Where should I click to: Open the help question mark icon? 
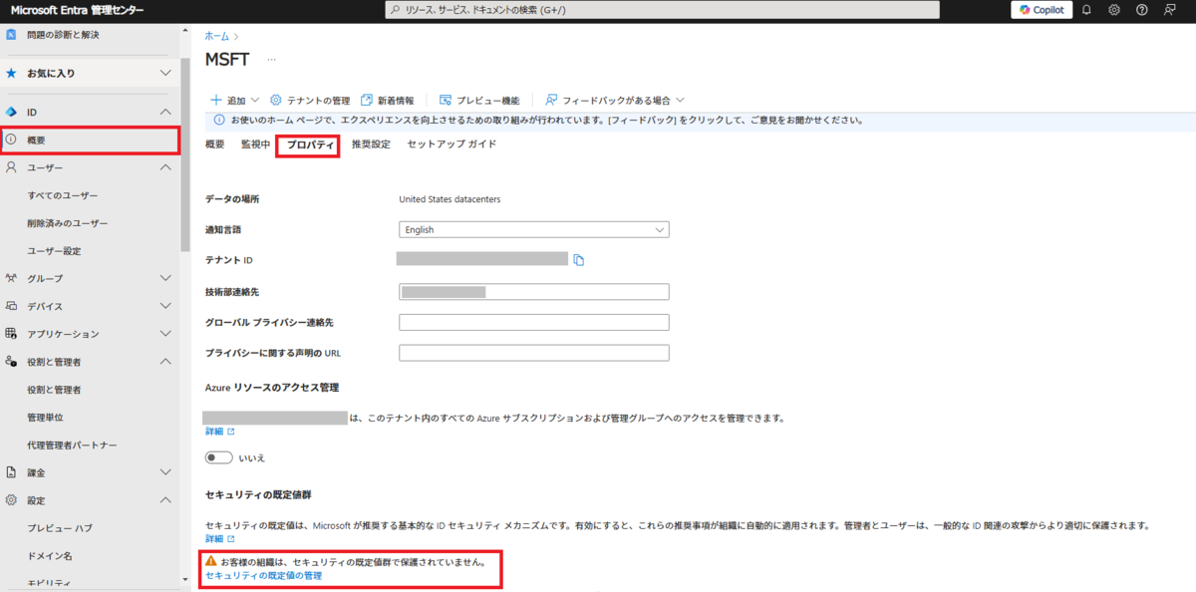click(x=1142, y=10)
